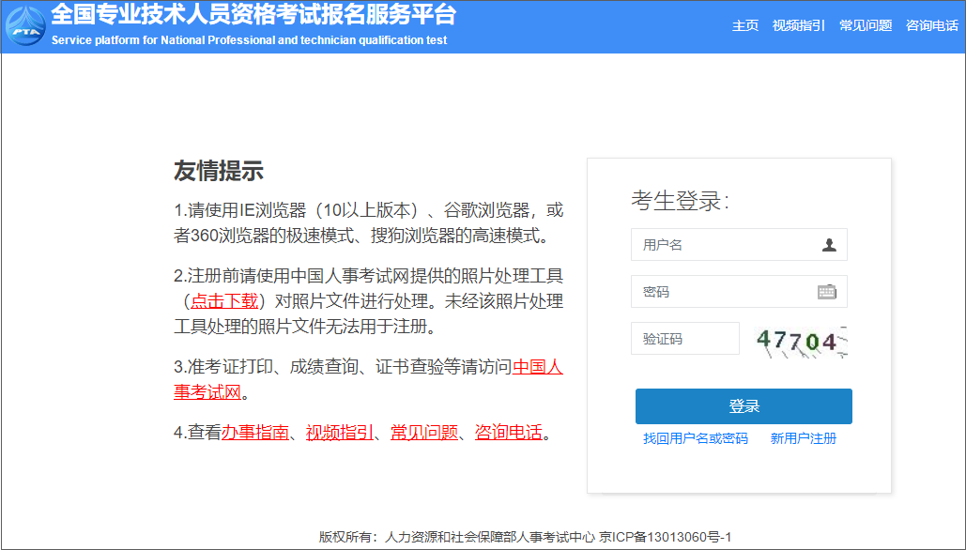
Task: Click the 验证码 input field
Action: click(x=684, y=338)
